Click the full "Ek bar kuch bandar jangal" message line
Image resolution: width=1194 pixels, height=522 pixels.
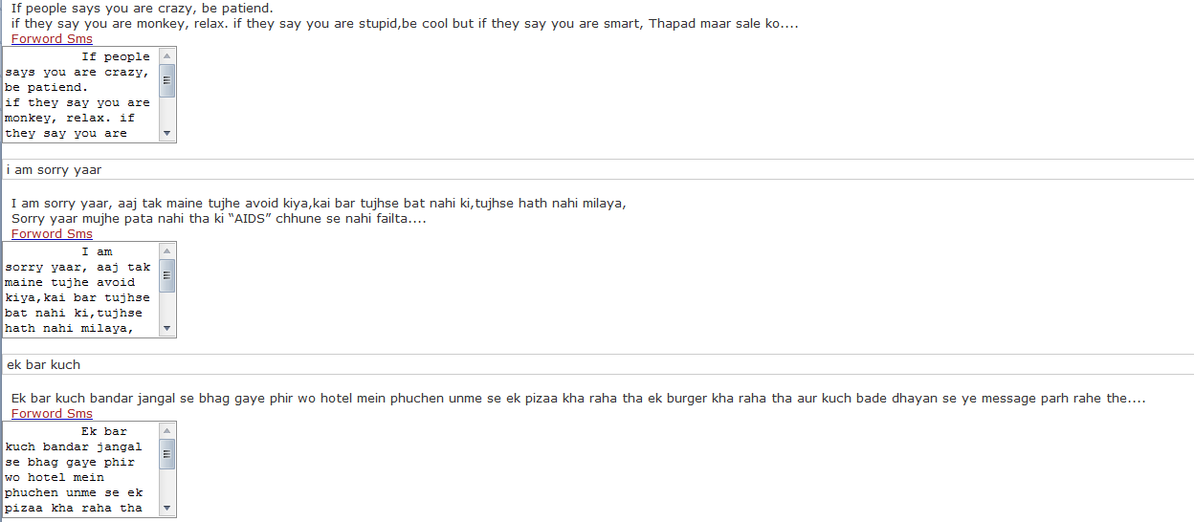(578, 399)
